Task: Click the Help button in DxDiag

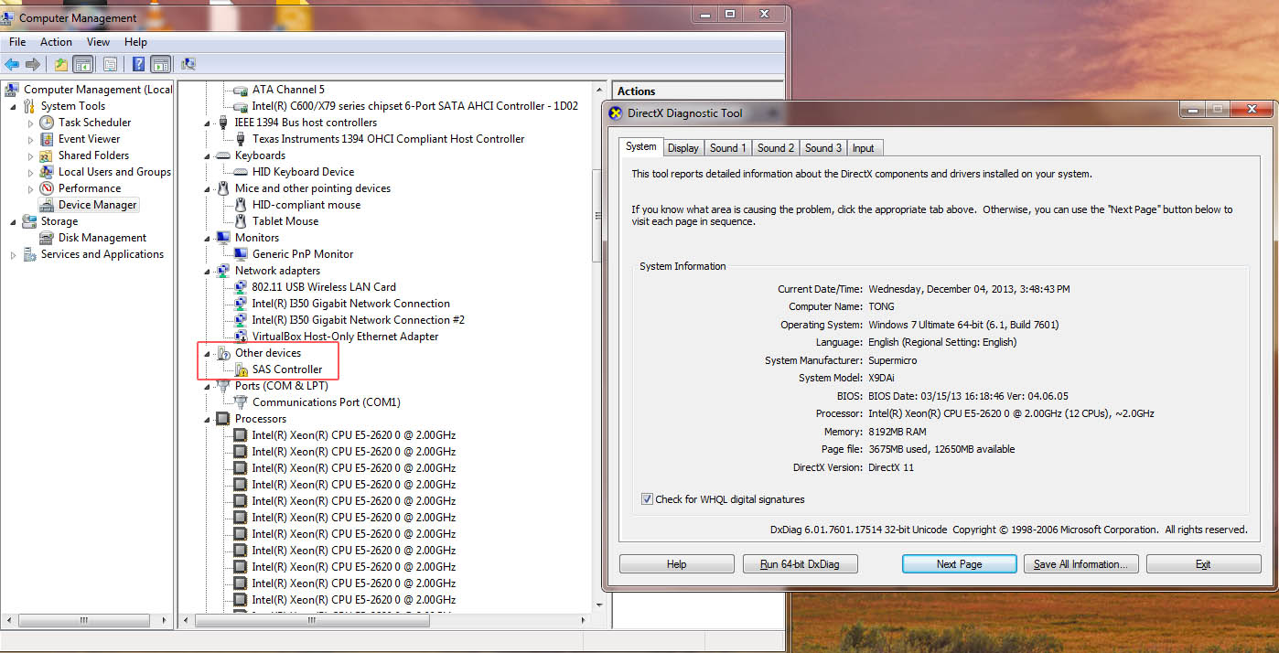Action: pyautogui.click(x=676, y=564)
